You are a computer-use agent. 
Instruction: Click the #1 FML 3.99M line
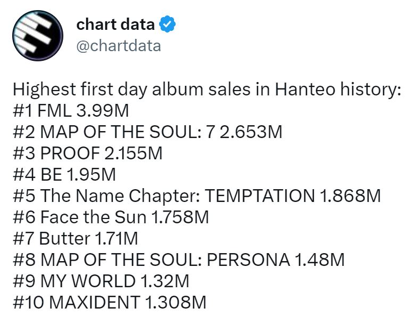pyautogui.click(x=71, y=111)
